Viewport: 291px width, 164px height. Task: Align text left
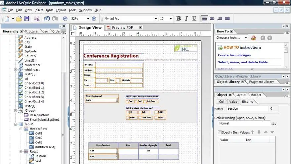204,19
